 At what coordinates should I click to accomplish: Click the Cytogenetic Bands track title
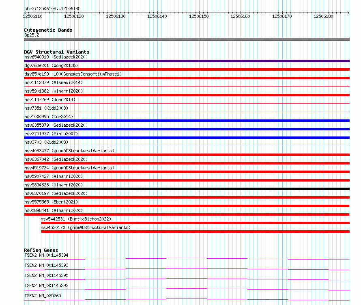click(x=48, y=30)
